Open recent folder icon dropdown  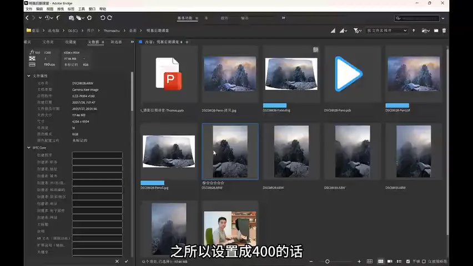(x=425, y=30)
